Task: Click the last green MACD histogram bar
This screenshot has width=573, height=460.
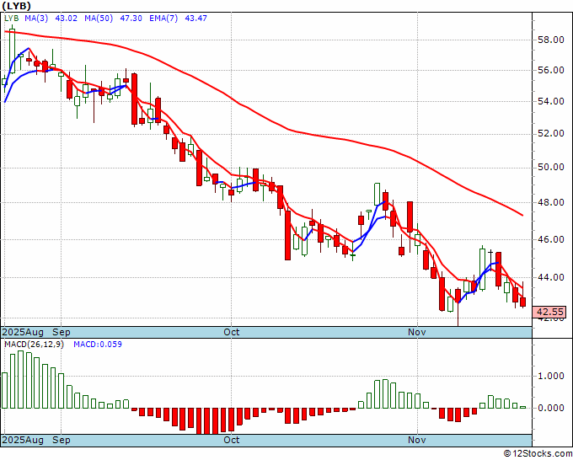Action: tap(523, 407)
